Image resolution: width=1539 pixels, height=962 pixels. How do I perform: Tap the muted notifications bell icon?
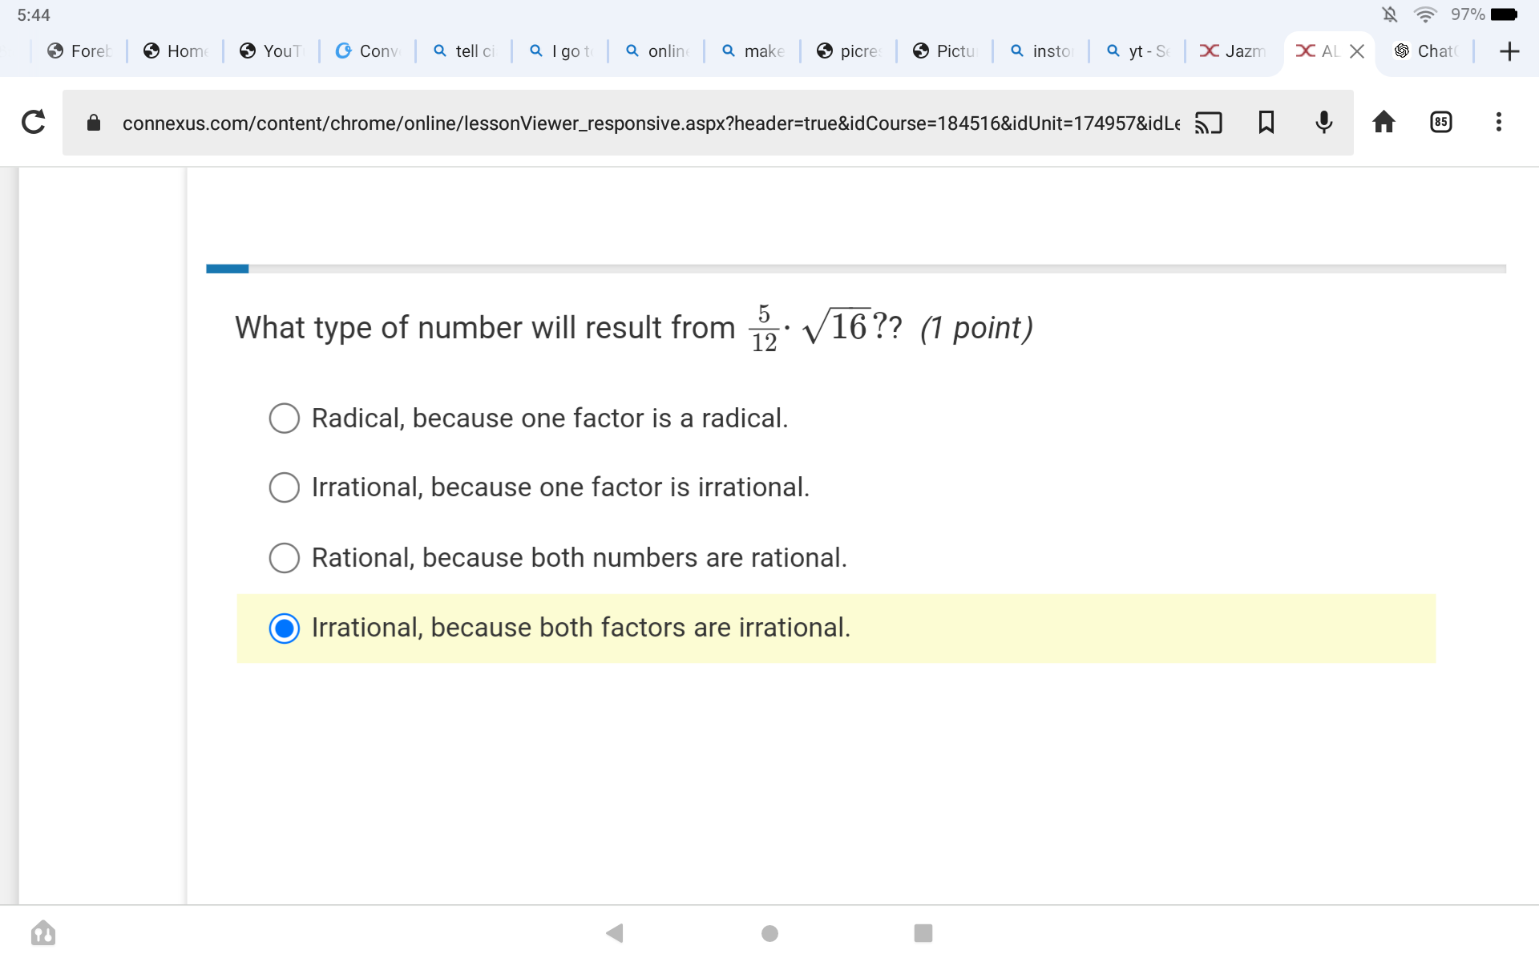1390,14
